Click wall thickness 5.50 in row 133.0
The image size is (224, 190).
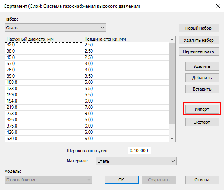point(126,89)
